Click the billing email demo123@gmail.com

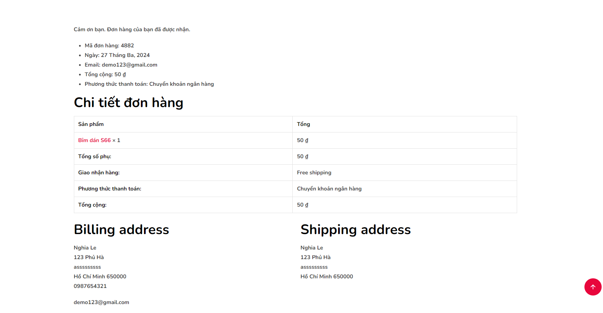(101, 302)
